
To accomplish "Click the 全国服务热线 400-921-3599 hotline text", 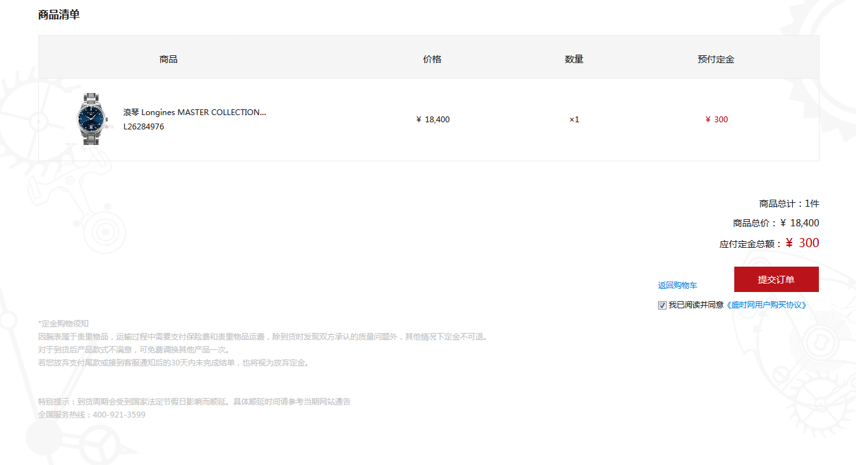I will click(92, 415).
